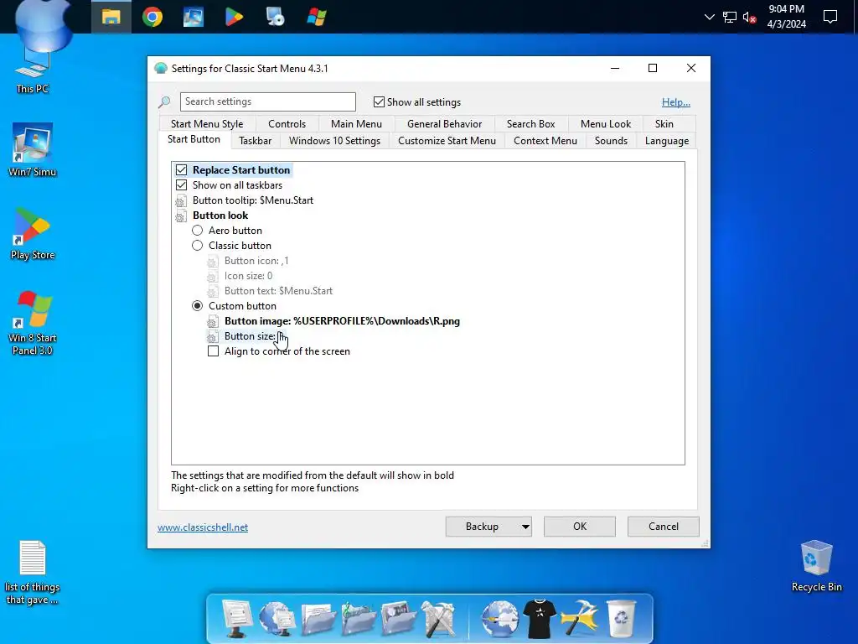Open the computer-with-disc taskbar icon

coord(275,17)
